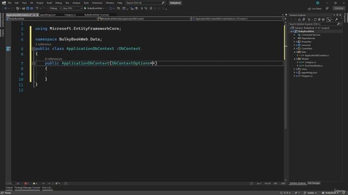This screenshot has width=348, height=195.
Task: Select the Properties node in Solution Explorer
Action: pos(306,42)
